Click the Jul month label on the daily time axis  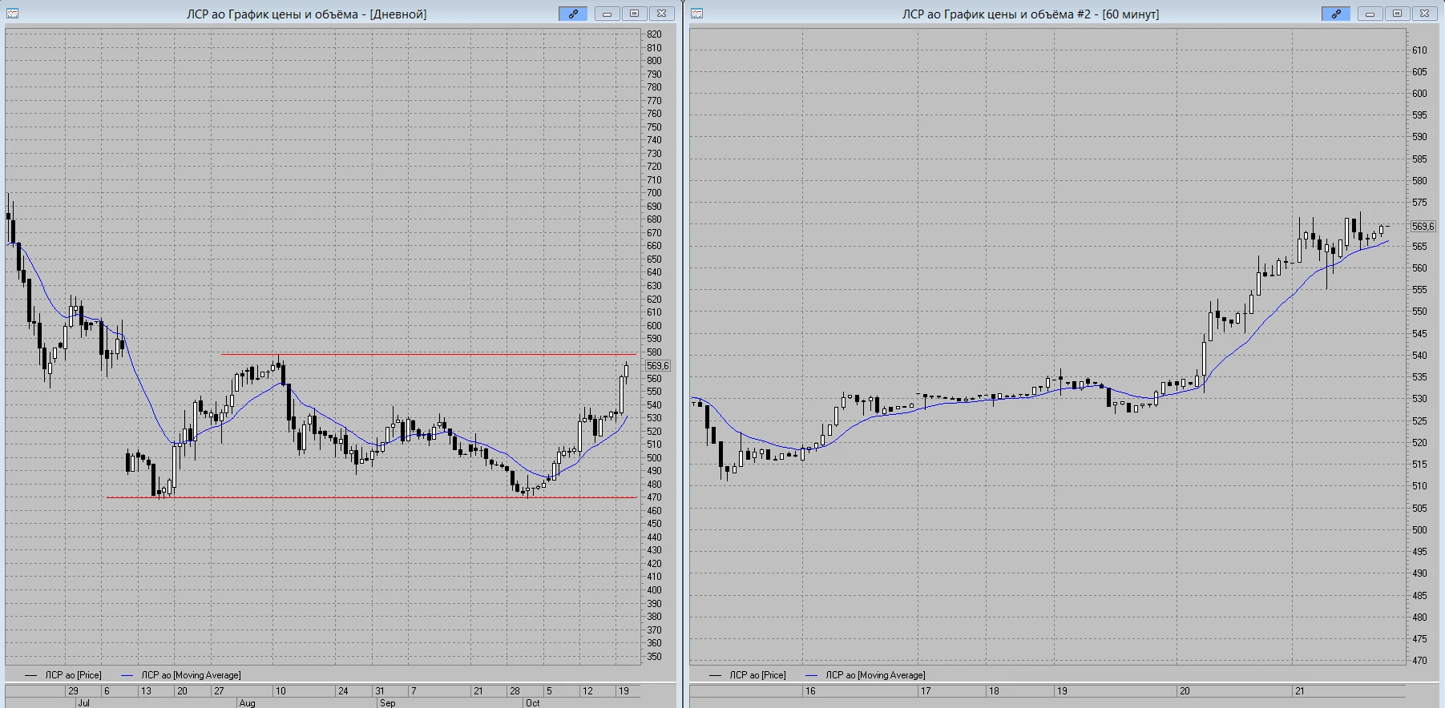[83, 703]
